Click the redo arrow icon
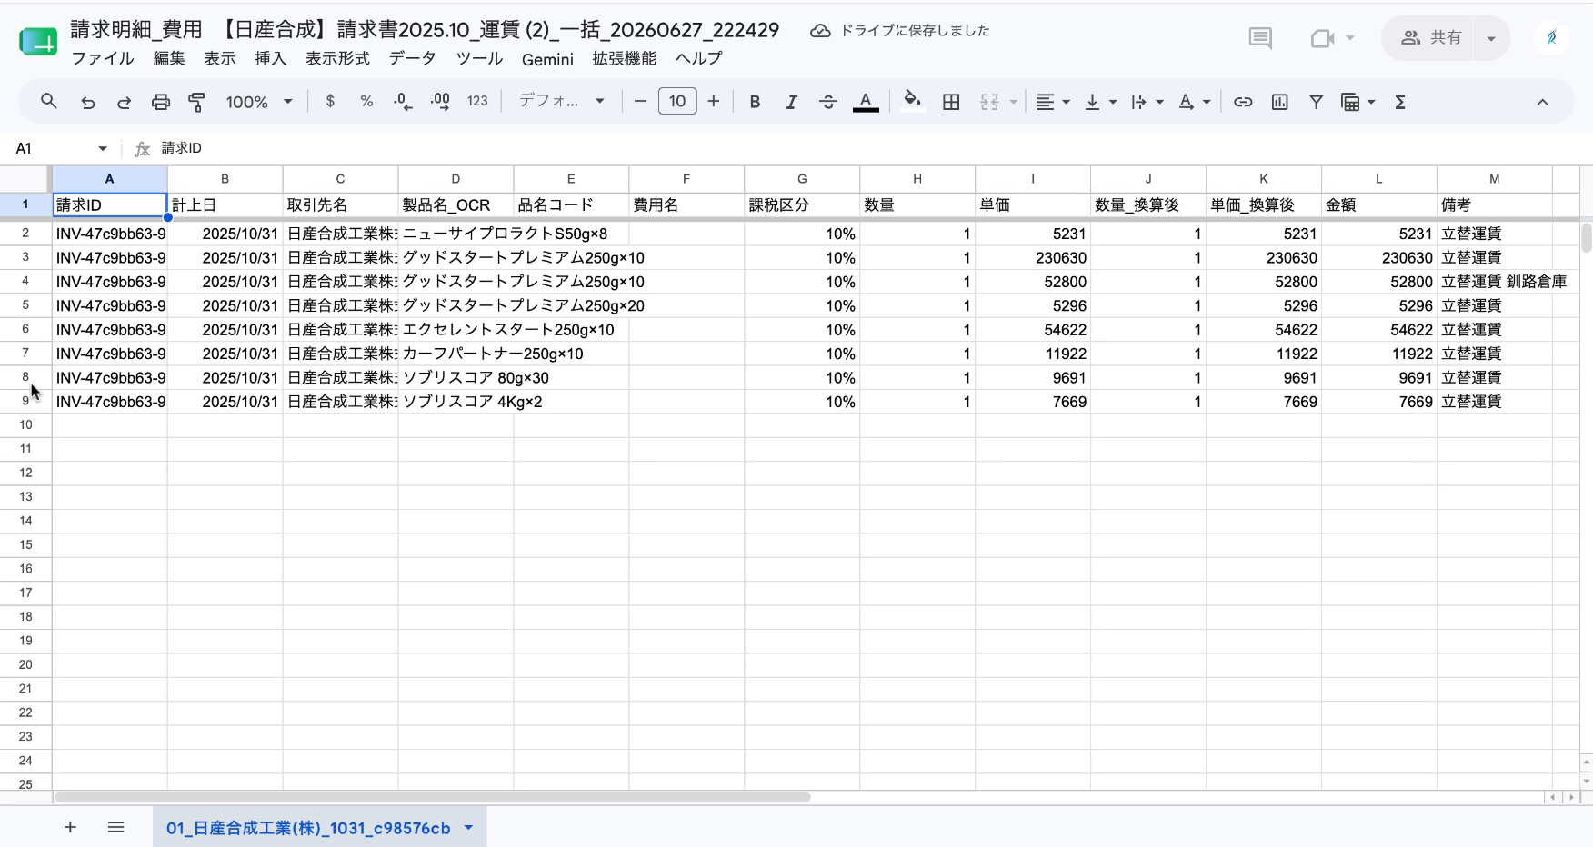The width and height of the screenshot is (1593, 847). pos(124,102)
